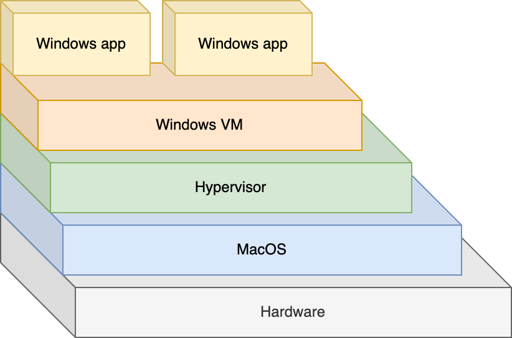Image resolution: width=512 pixels, height=338 pixels.
Task: Select the right "Windows app" box
Action: pyautogui.click(x=244, y=44)
